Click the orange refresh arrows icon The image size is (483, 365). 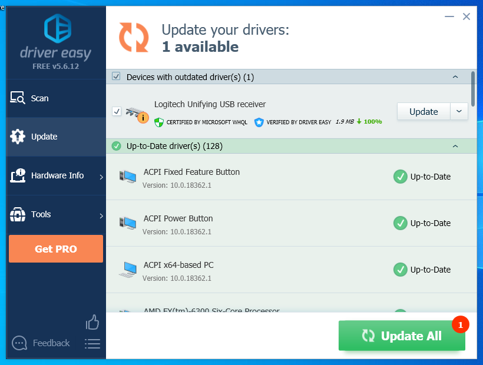click(x=134, y=37)
